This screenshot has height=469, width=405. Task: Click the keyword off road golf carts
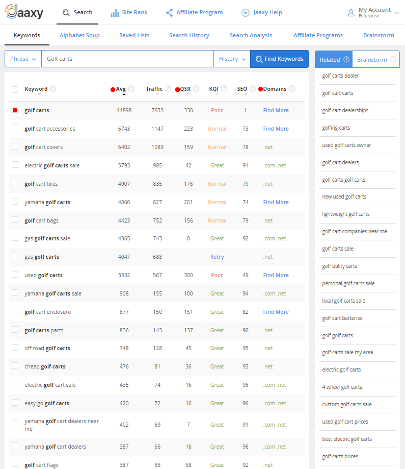(47, 349)
